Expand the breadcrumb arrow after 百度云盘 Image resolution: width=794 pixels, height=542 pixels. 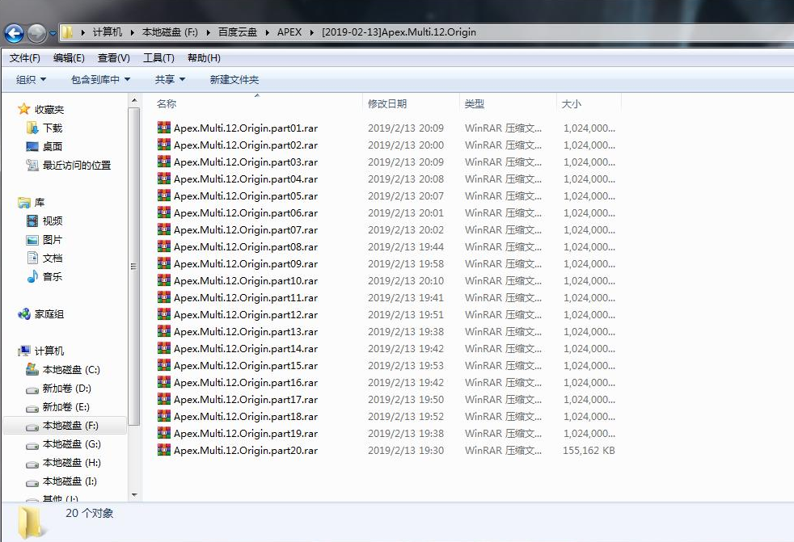[x=267, y=32]
